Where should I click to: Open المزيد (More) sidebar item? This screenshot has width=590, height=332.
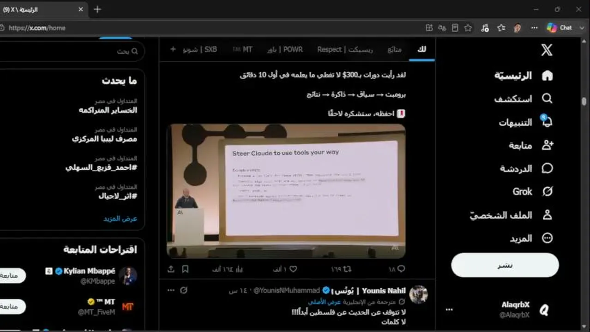tap(530, 238)
